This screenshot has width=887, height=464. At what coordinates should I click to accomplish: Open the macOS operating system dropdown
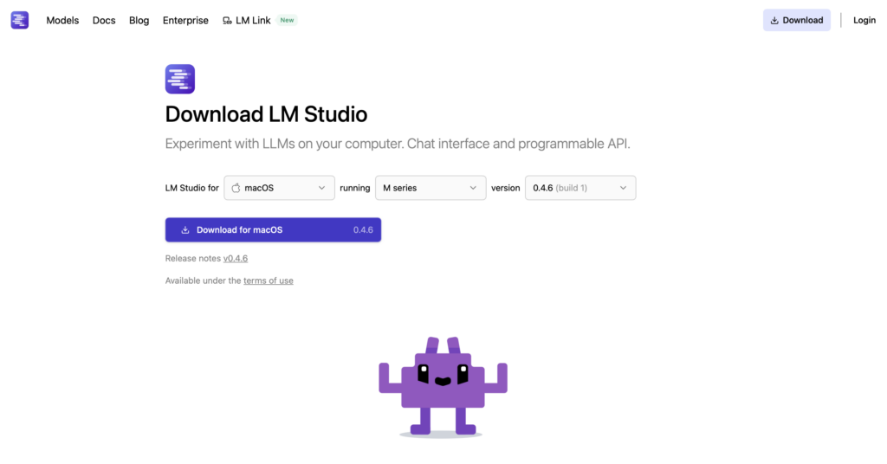click(279, 188)
